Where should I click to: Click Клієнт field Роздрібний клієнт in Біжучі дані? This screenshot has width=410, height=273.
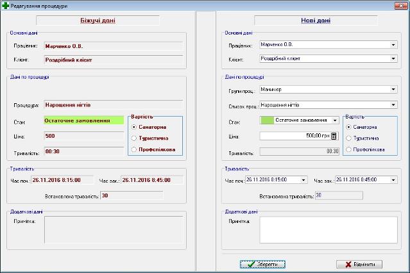[114, 60]
